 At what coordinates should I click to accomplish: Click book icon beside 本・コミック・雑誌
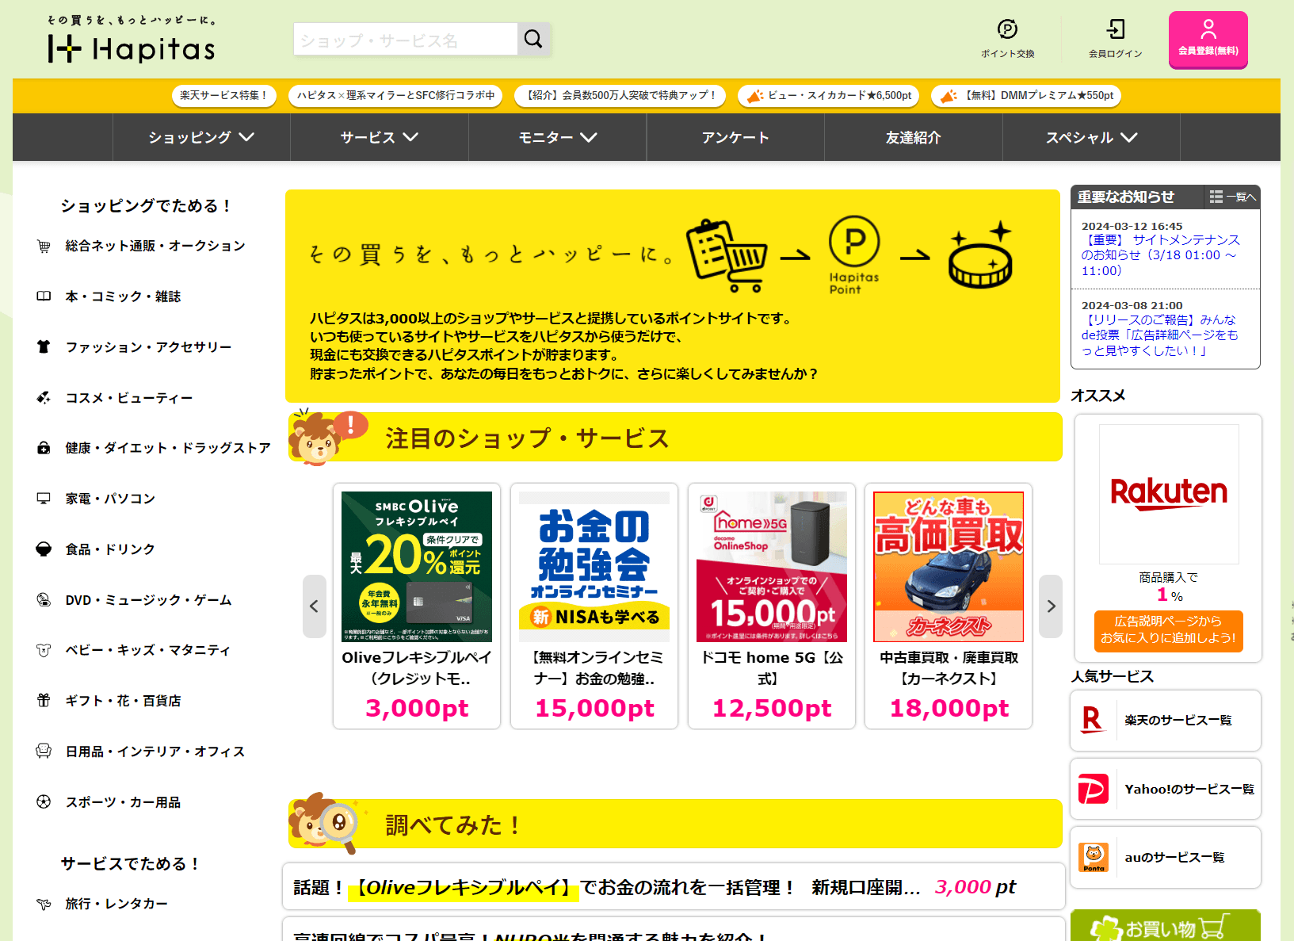coord(44,296)
